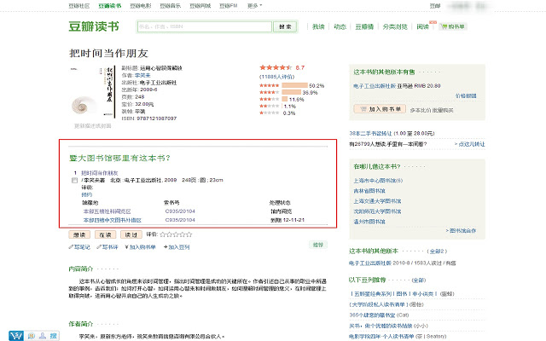Image resolution: width=546 pixels, height=341 pixels.
Task: Click the 搜索 search button
Action: (x=285, y=26)
